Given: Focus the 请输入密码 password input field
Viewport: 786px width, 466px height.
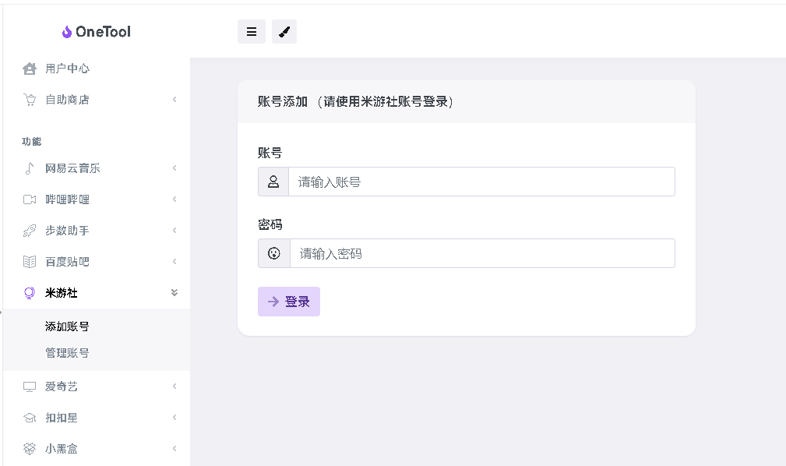Looking at the screenshot, I should click(482, 253).
